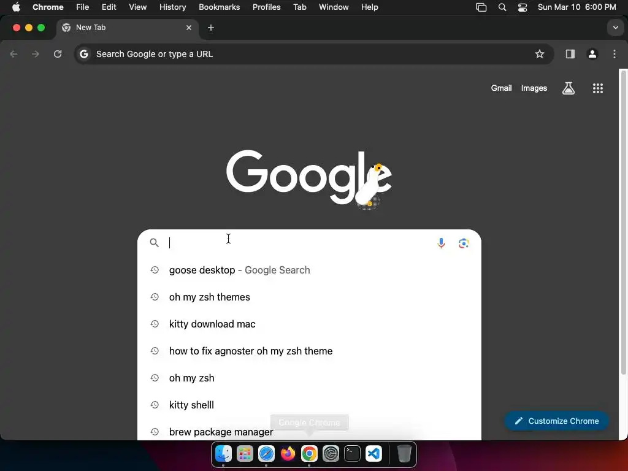Open Search Labs flask icon

(x=569, y=88)
